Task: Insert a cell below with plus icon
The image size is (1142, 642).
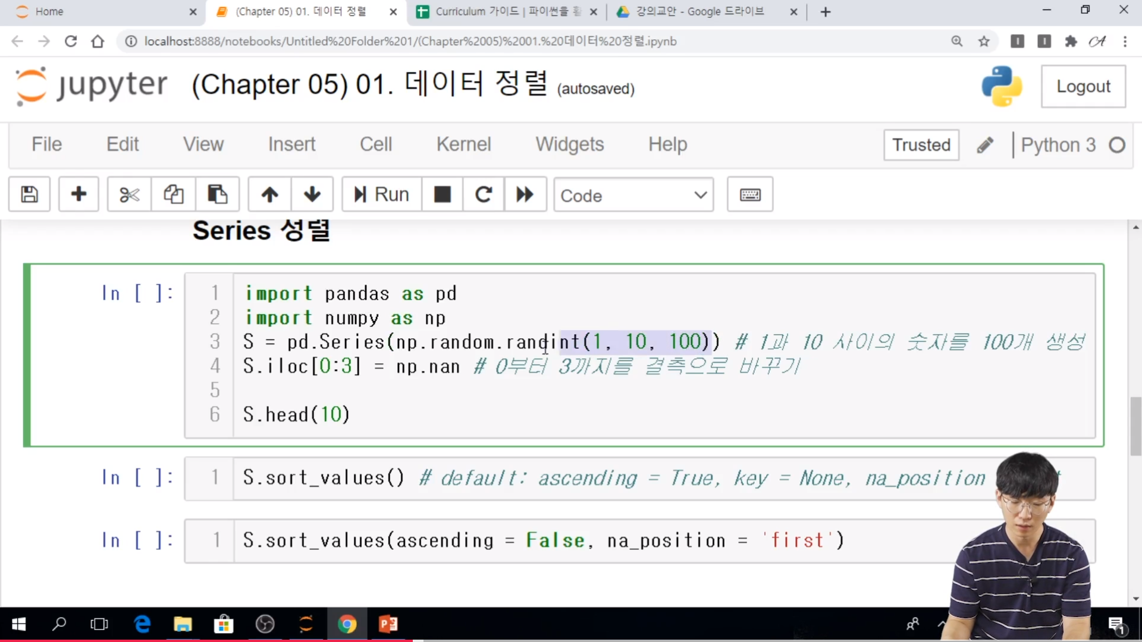Action: [79, 194]
